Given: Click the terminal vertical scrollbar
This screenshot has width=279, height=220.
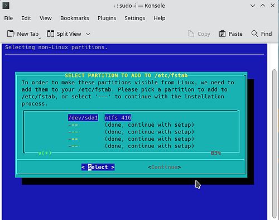Looking at the screenshot, I should 275,144.
